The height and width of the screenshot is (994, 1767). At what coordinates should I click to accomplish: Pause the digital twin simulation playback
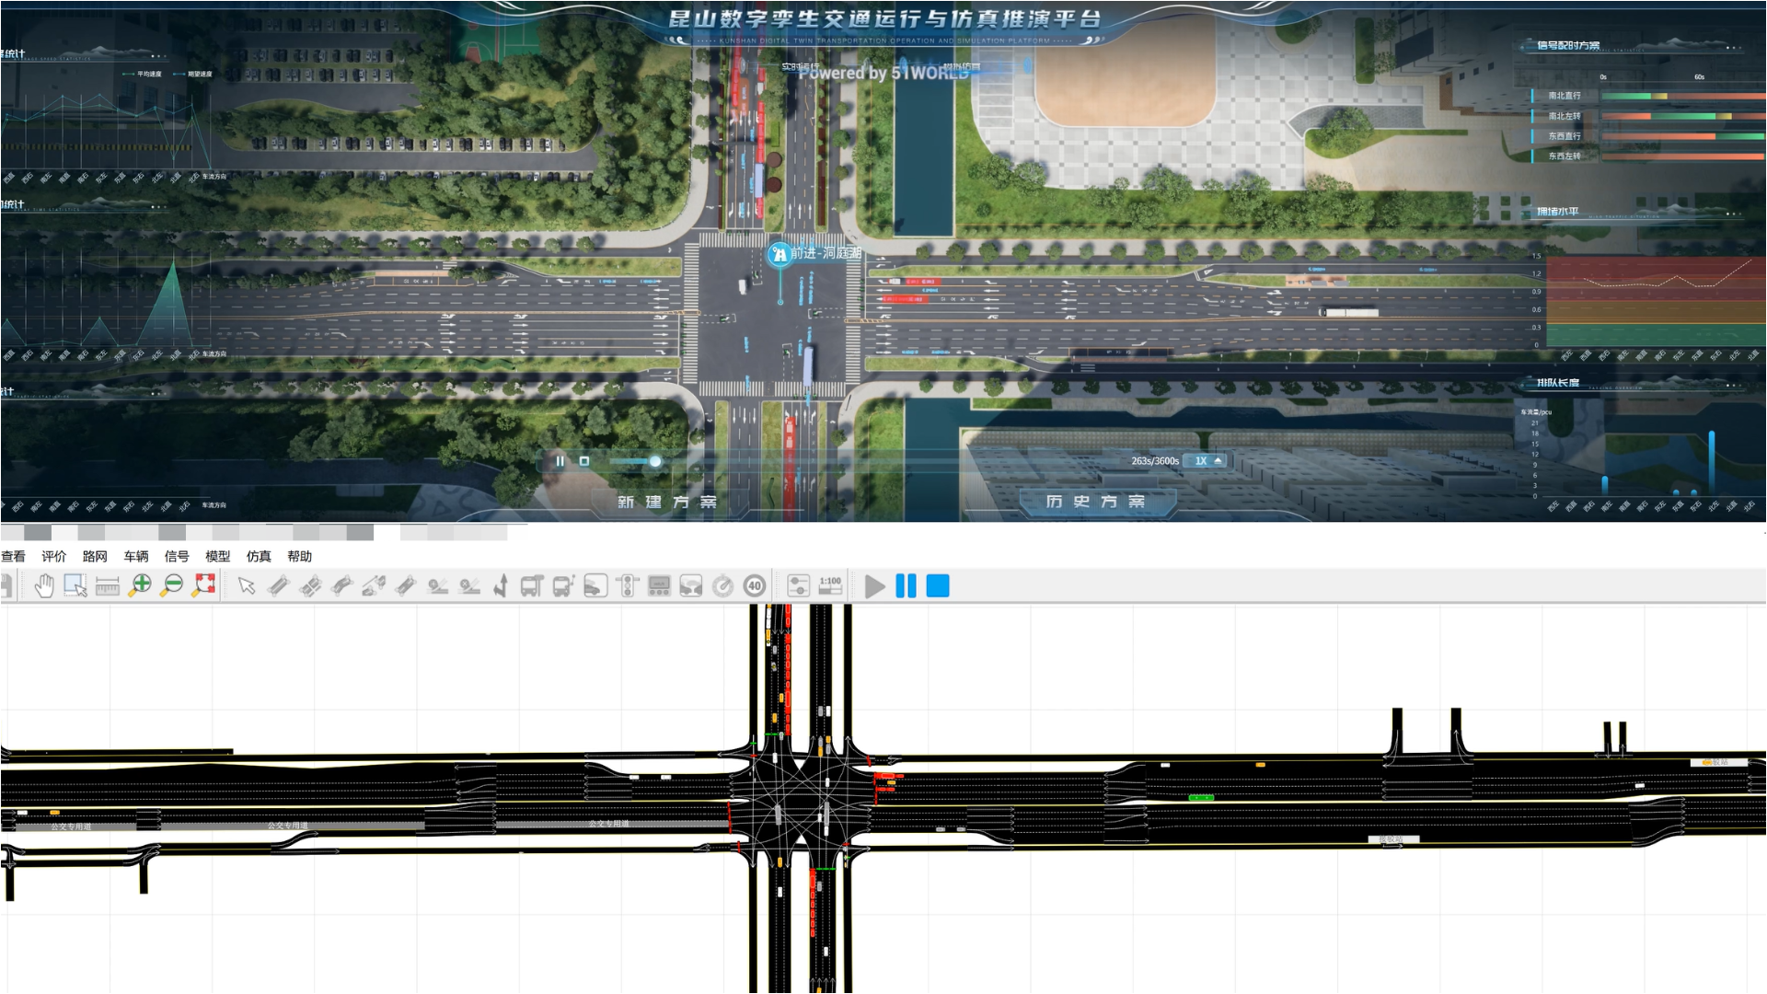coord(560,461)
